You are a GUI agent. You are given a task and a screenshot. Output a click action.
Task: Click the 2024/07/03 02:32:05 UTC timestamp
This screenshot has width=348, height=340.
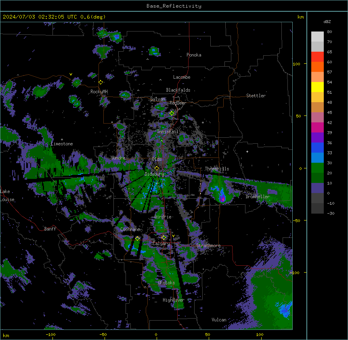[40, 17]
